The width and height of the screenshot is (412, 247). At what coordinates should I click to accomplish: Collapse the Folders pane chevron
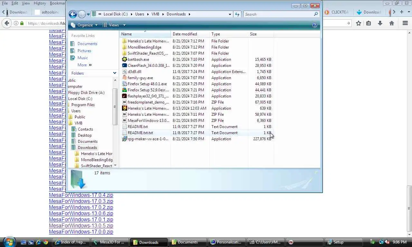point(115,73)
